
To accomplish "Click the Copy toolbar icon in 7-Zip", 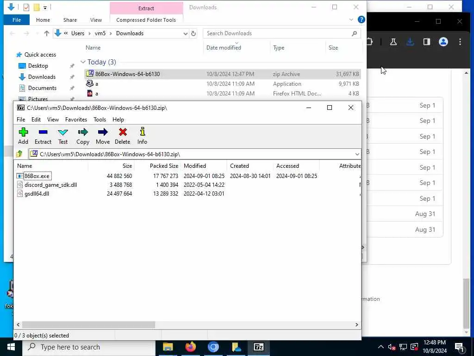I will [x=82, y=136].
